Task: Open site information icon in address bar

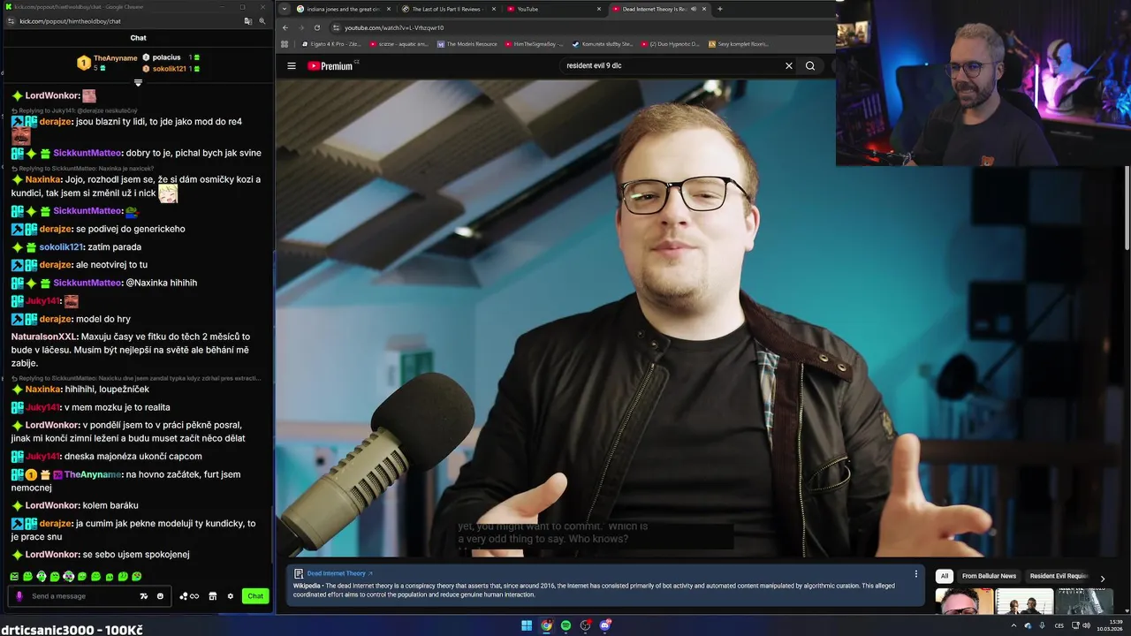Action: [336, 27]
